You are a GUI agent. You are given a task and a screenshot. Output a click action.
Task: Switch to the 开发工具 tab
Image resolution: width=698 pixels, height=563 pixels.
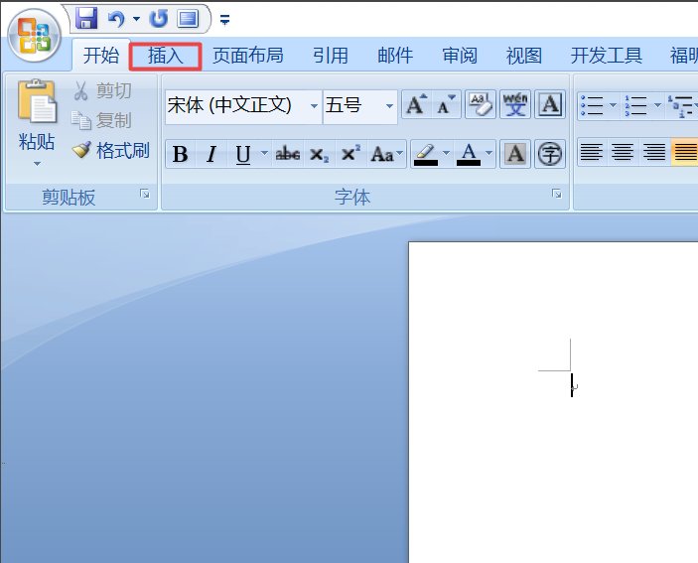pos(607,56)
